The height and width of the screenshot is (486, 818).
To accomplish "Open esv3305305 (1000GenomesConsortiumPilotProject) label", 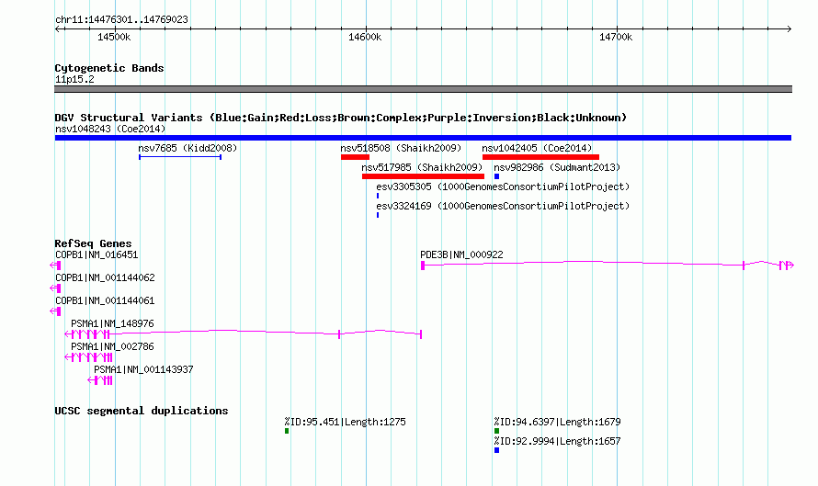I will coord(503,186).
